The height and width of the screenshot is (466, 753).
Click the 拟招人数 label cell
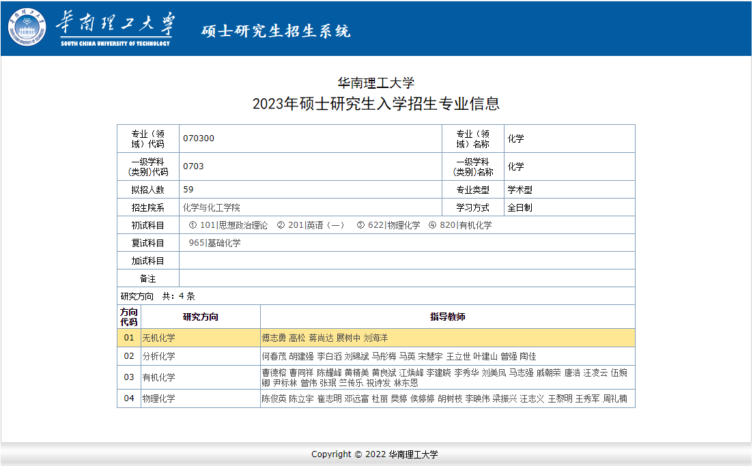(148, 190)
